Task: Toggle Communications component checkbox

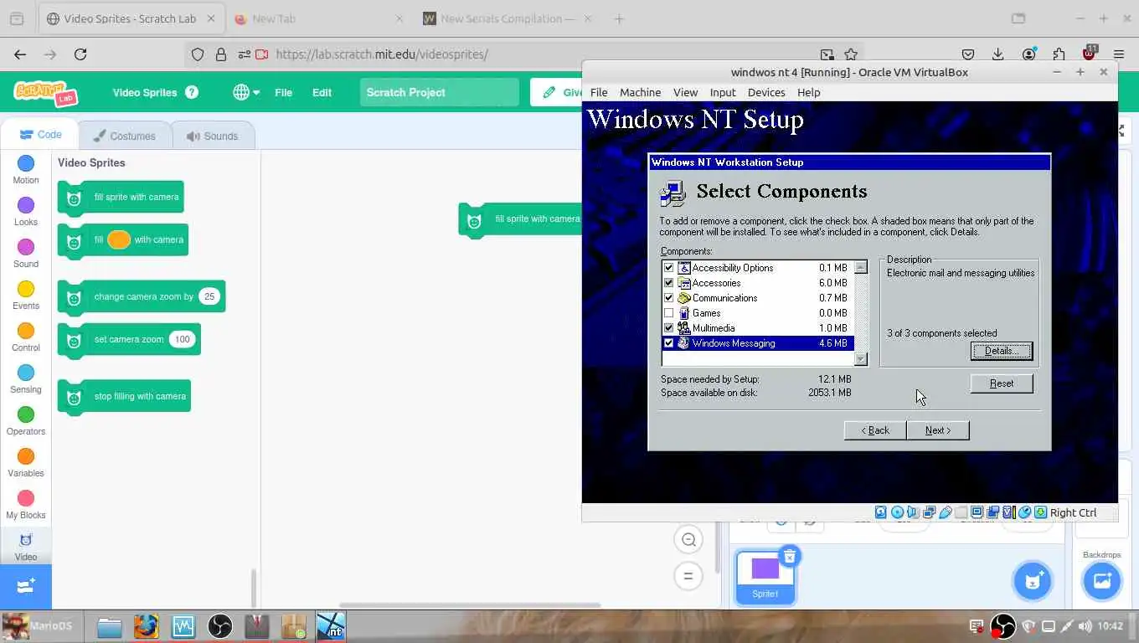Action: tap(668, 298)
